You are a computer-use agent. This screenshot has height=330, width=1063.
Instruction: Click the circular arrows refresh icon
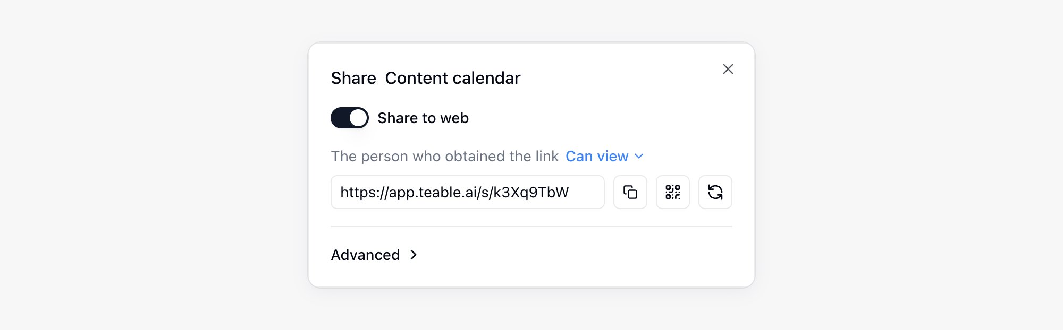[715, 192]
